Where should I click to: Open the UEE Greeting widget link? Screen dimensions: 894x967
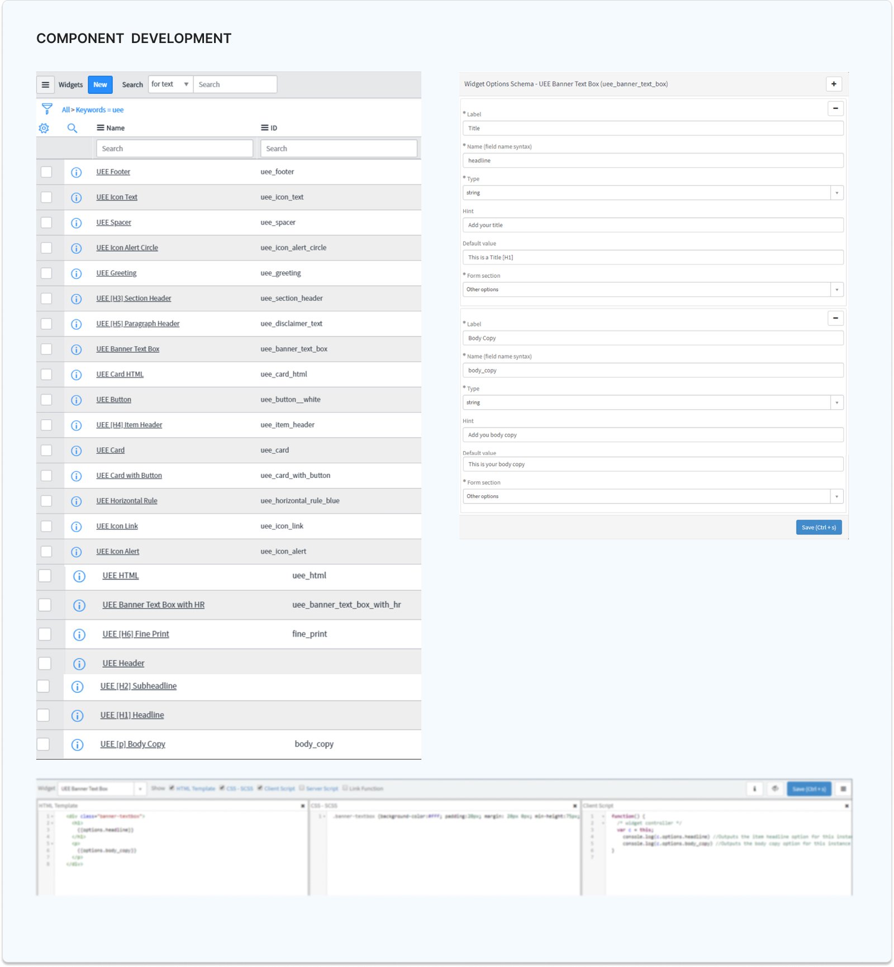click(116, 273)
